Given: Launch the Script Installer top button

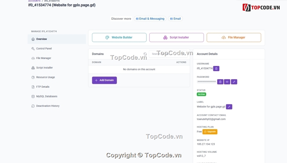Looking at the screenshot, I should pyautogui.click(x=176, y=37).
